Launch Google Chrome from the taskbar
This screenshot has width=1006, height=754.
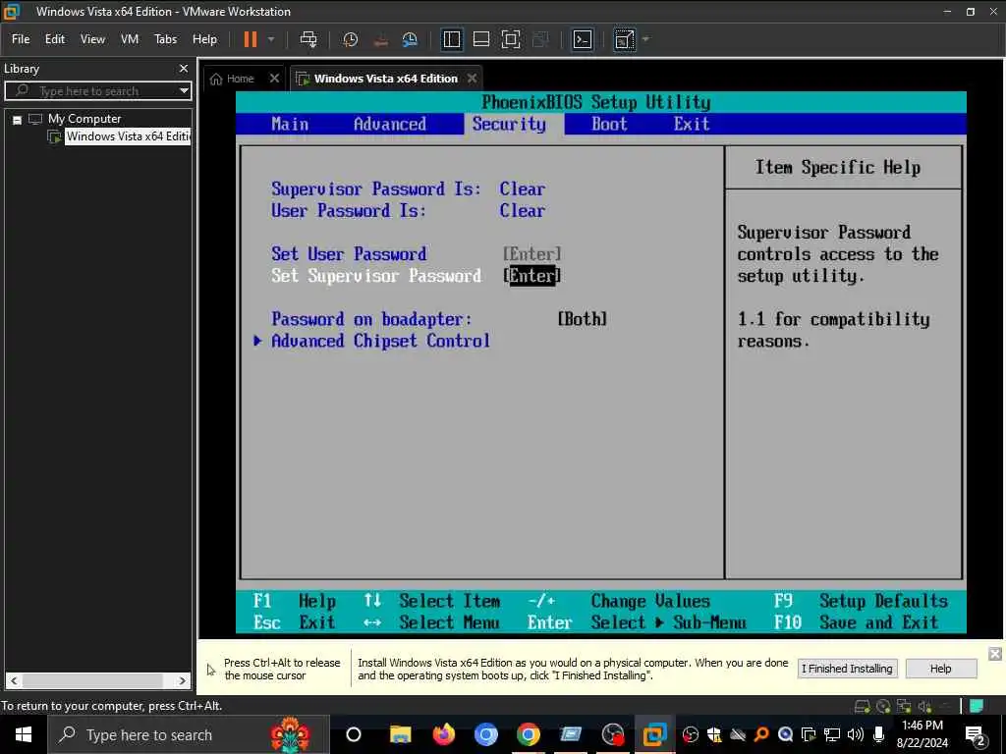pyautogui.click(x=528, y=734)
